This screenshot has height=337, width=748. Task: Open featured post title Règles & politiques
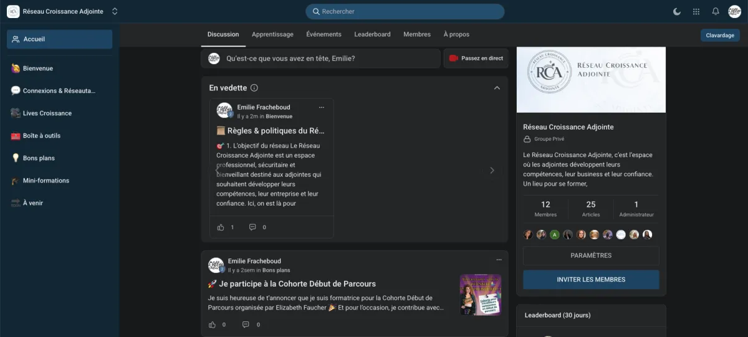(x=271, y=131)
